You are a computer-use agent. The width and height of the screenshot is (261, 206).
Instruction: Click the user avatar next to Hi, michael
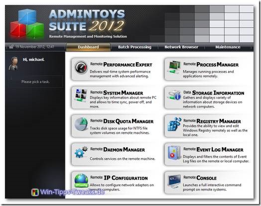point(14,64)
